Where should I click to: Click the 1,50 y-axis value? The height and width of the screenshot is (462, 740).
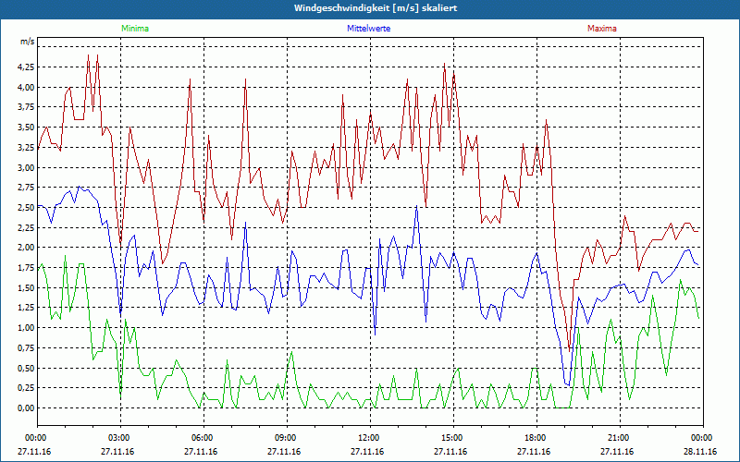pyautogui.click(x=27, y=288)
